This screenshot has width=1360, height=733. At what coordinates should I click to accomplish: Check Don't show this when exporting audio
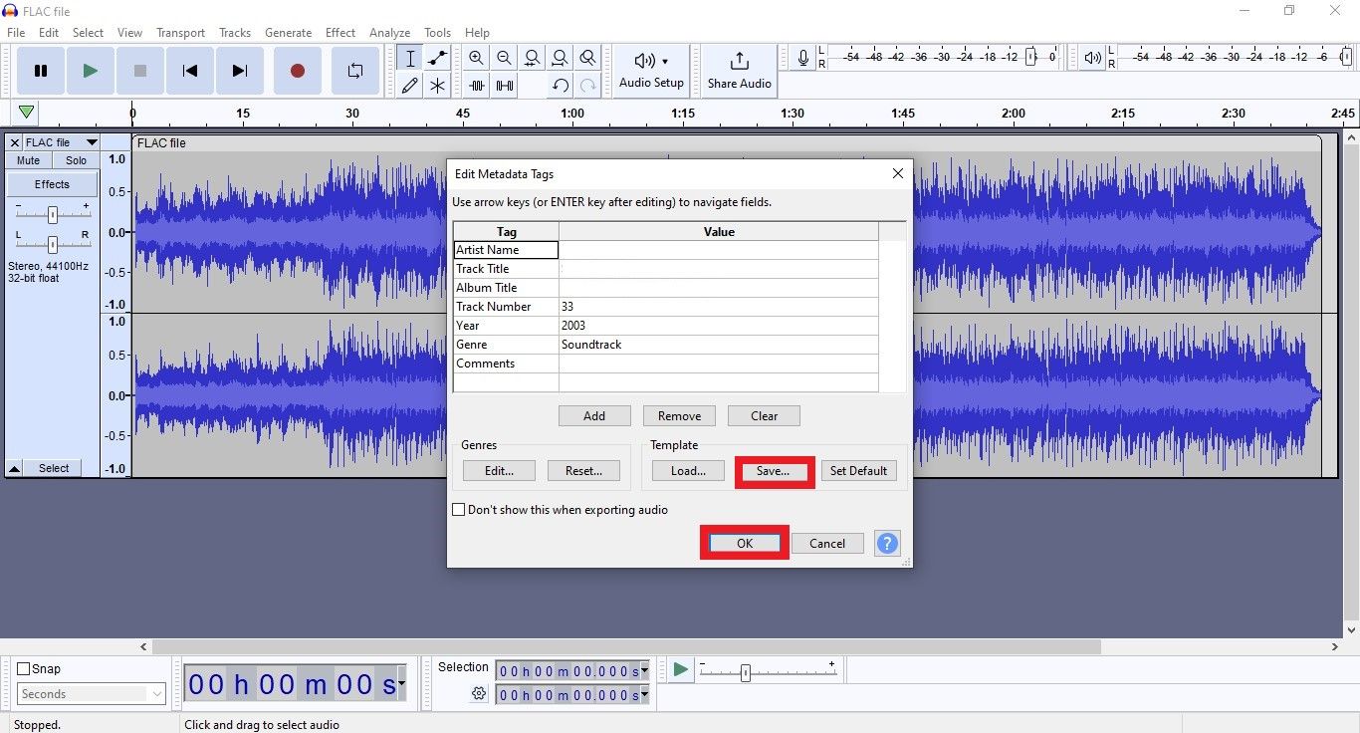coord(459,509)
